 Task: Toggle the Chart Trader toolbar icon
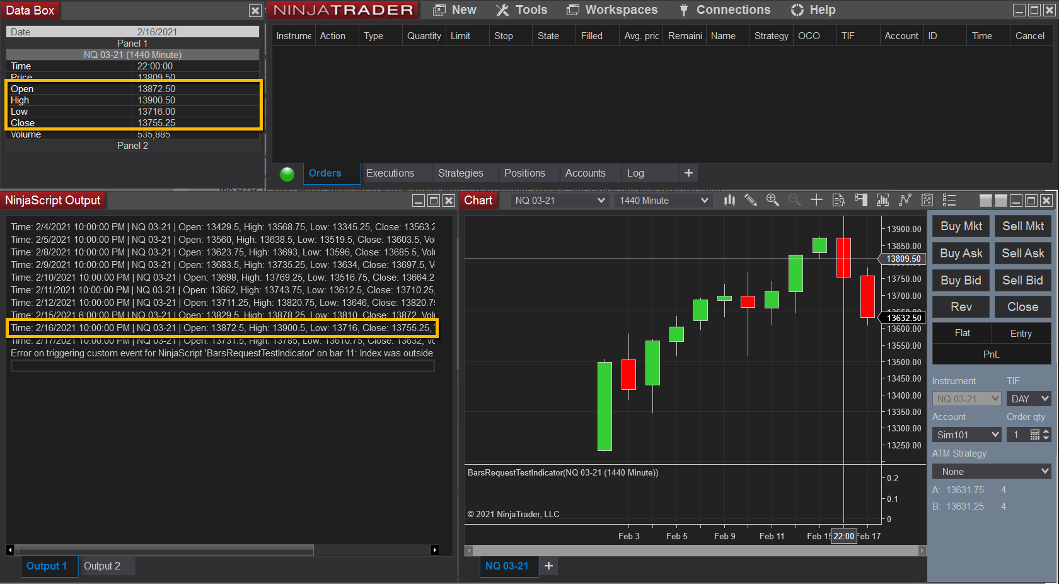tap(860, 200)
